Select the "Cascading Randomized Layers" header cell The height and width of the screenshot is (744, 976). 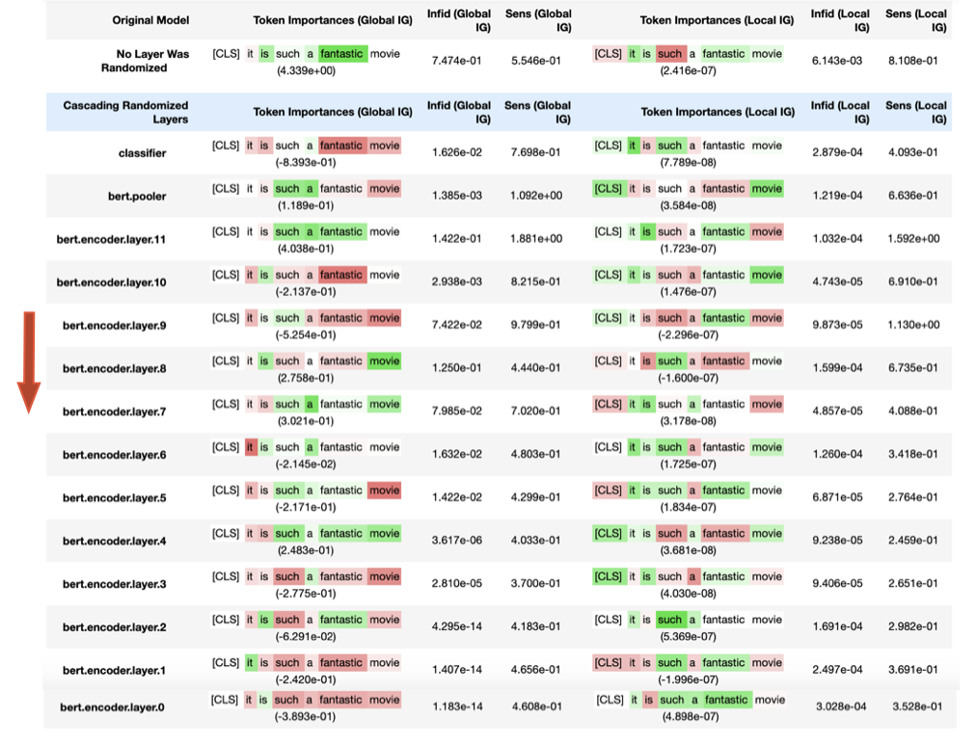126,112
